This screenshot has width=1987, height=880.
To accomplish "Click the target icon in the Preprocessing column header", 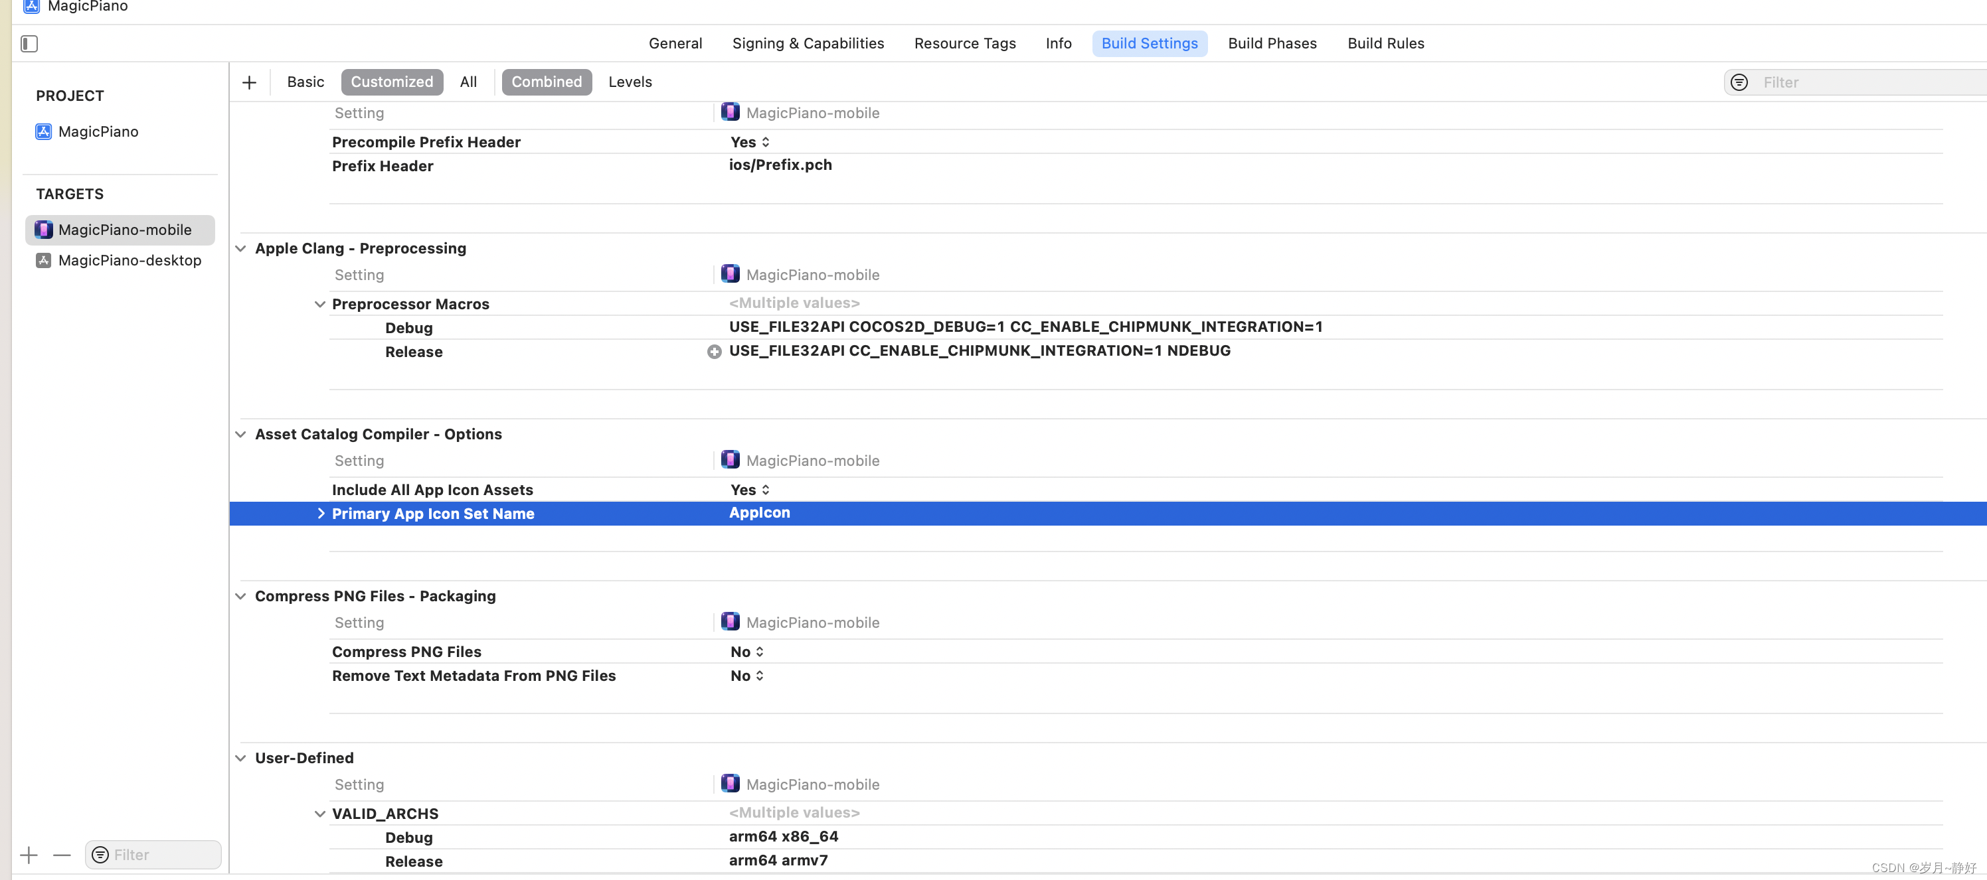I will 731,274.
